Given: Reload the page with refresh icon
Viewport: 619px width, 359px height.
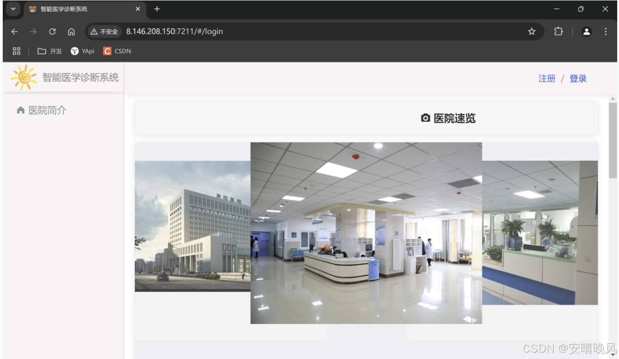Looking at the screenshot, I should [x=52, y=32].
